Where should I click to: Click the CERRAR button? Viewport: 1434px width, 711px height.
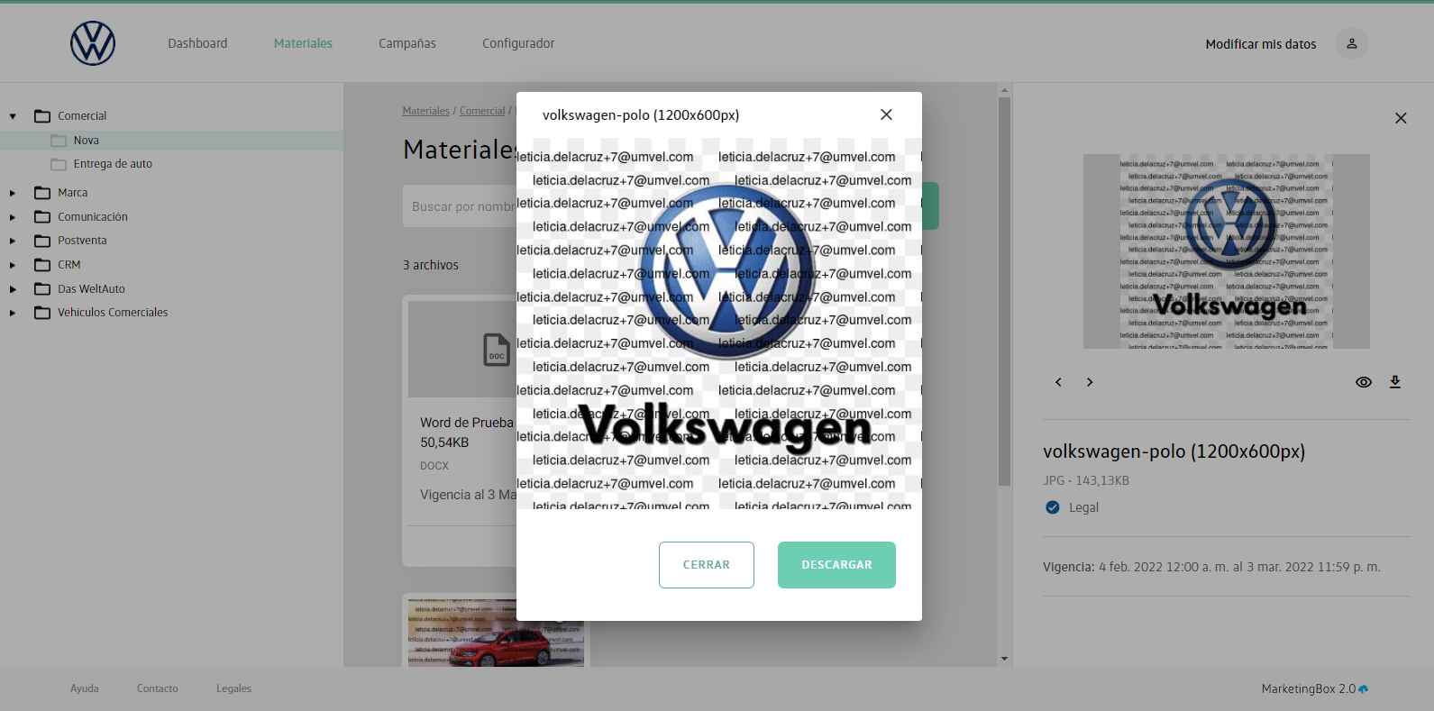pos(707,565)
